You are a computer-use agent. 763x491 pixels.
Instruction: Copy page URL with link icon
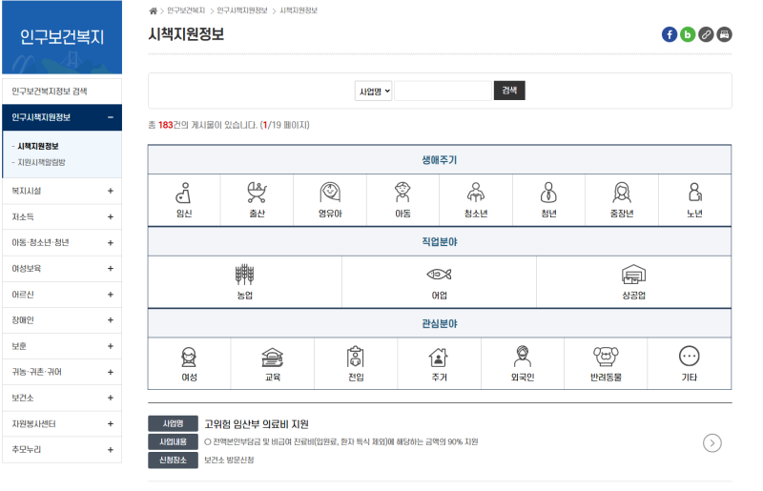(706, 34)
